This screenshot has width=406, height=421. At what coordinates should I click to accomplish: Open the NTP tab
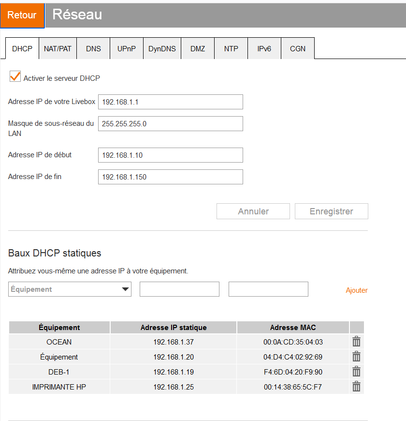pyautogui.click(x=231, y=48)
